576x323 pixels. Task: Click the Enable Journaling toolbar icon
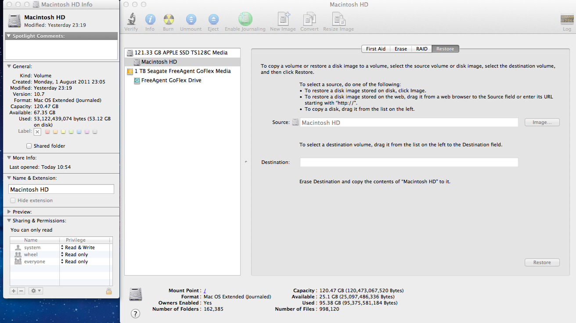245,19
